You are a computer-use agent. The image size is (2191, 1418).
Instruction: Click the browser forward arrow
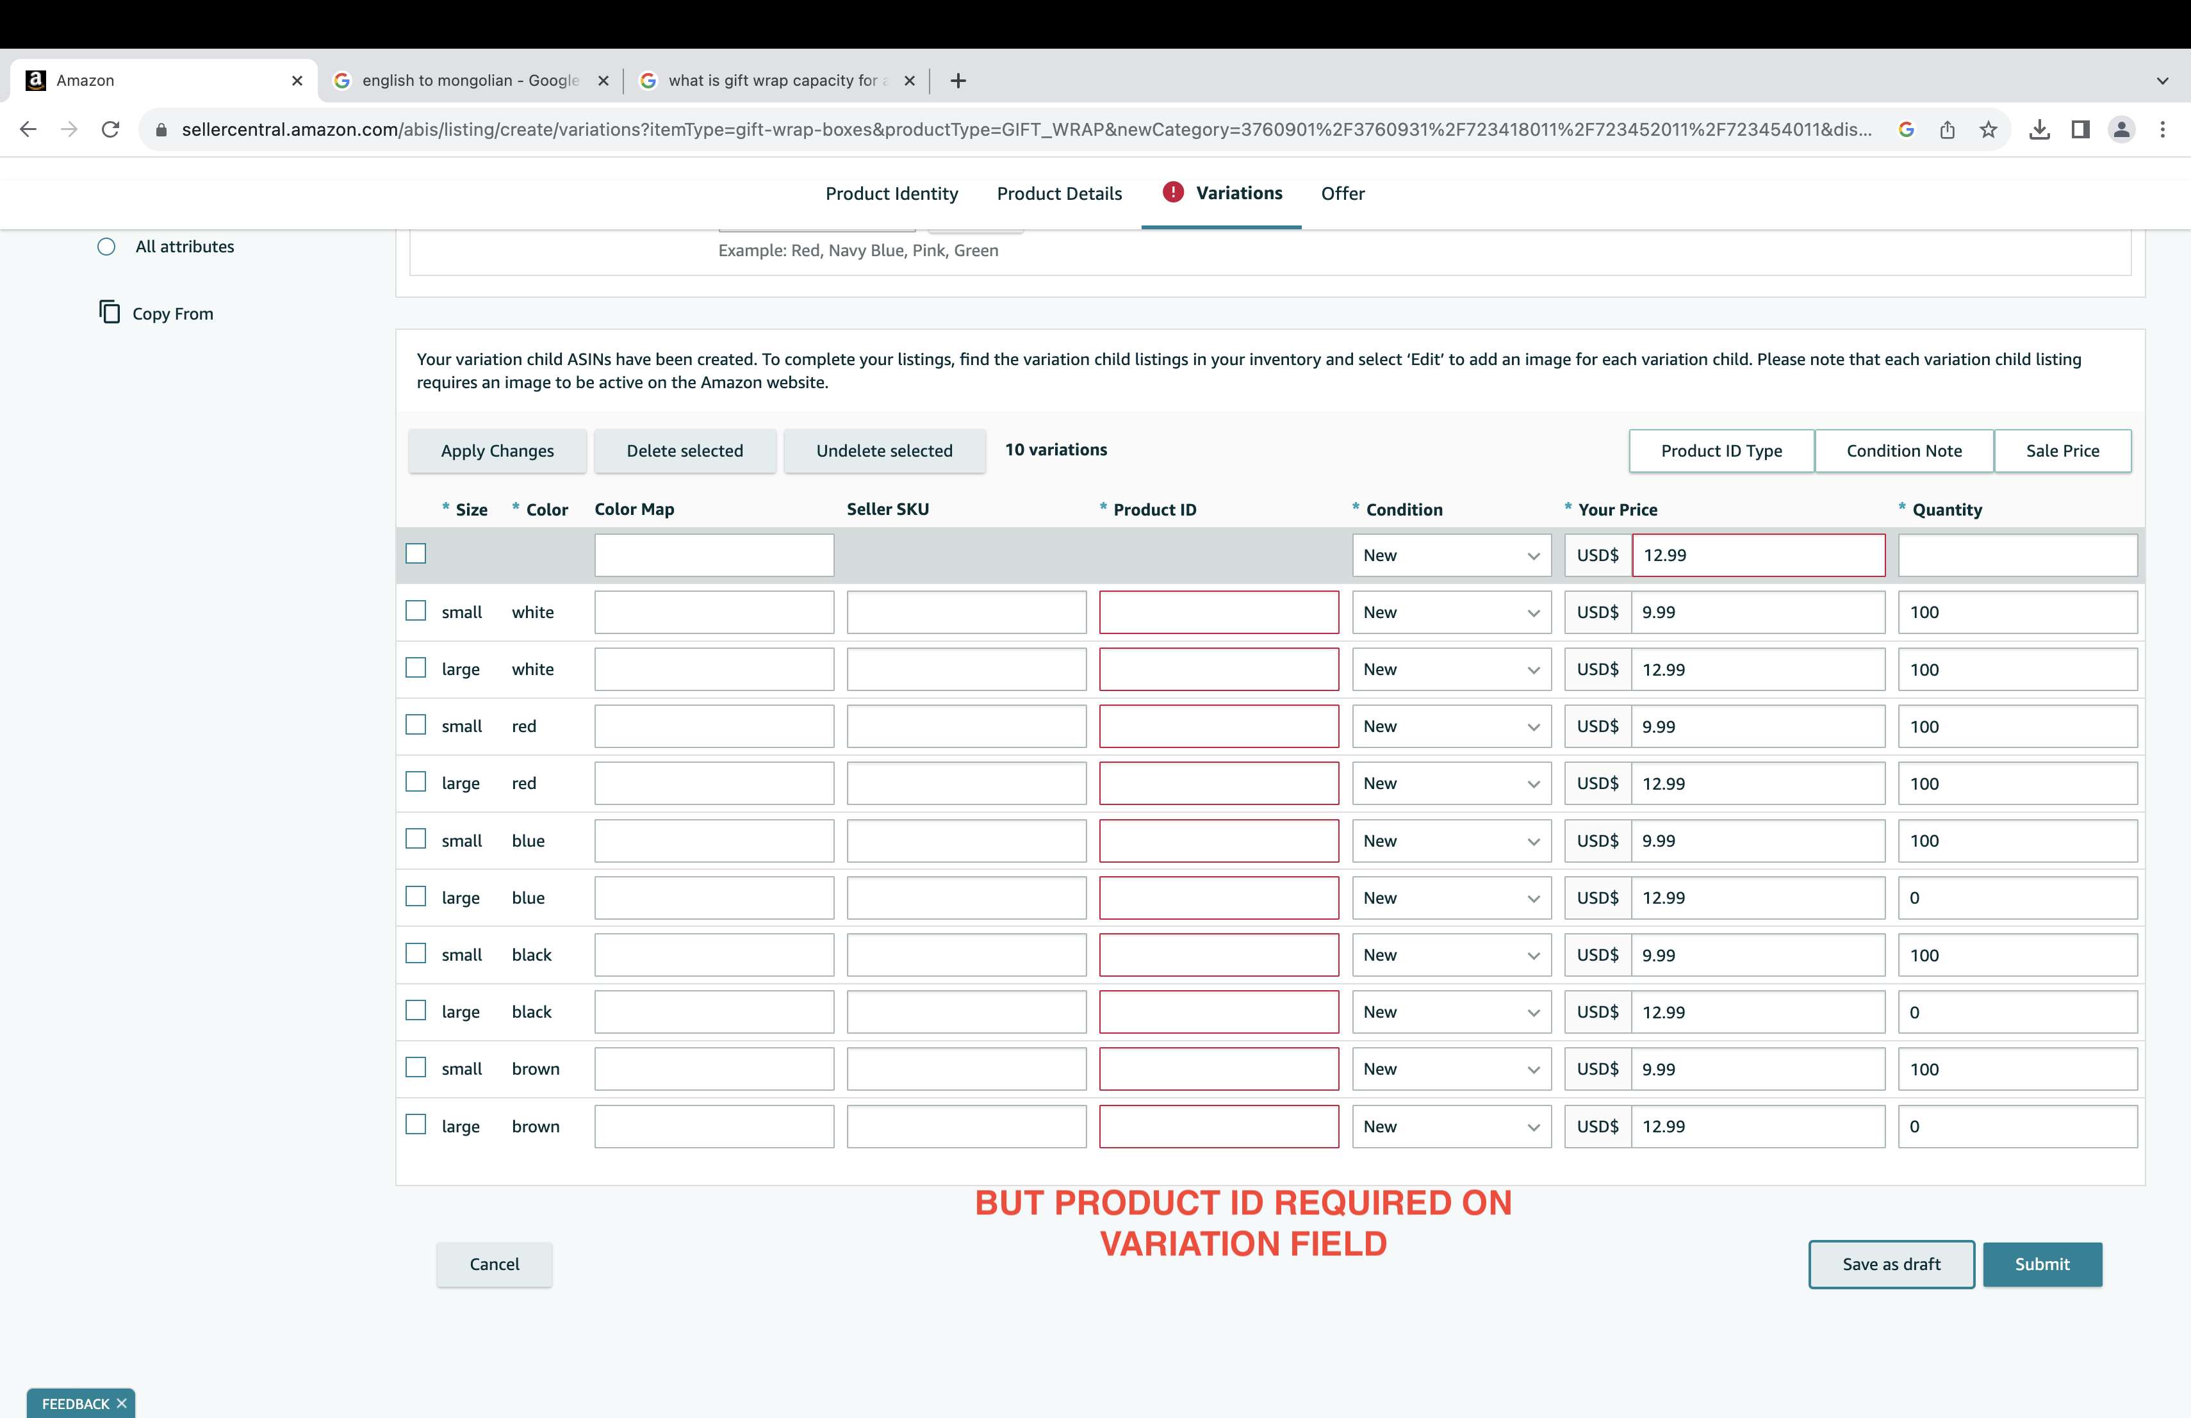click(x=69, y=130)
